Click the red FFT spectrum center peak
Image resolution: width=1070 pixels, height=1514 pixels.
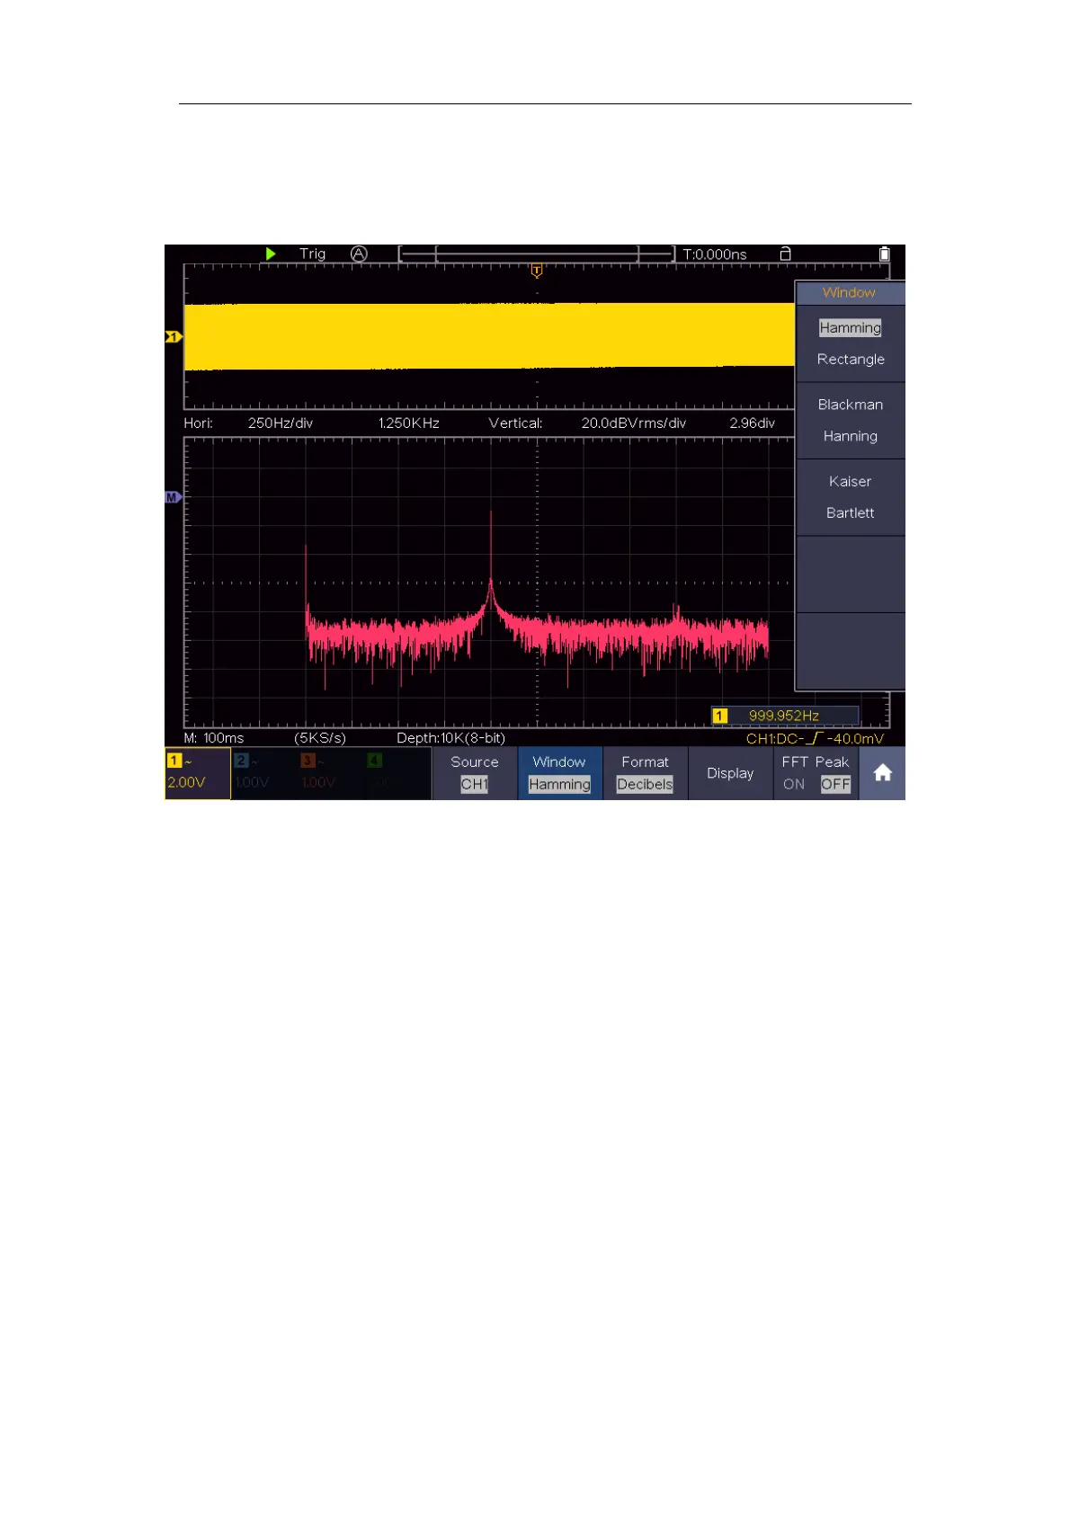click(x=491, y=557)
